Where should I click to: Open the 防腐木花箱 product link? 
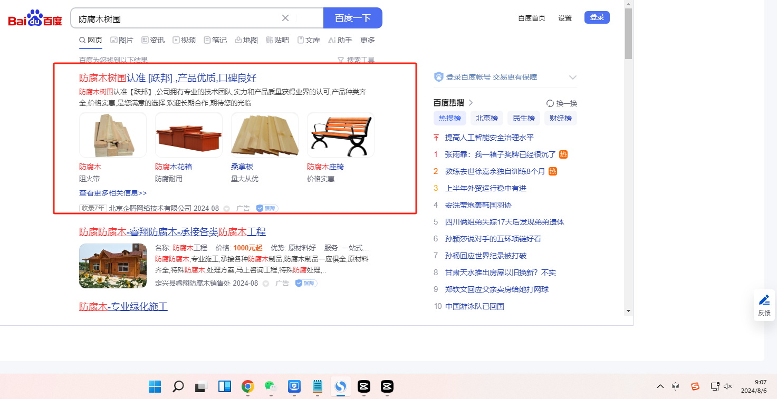[x=174, y=167]
